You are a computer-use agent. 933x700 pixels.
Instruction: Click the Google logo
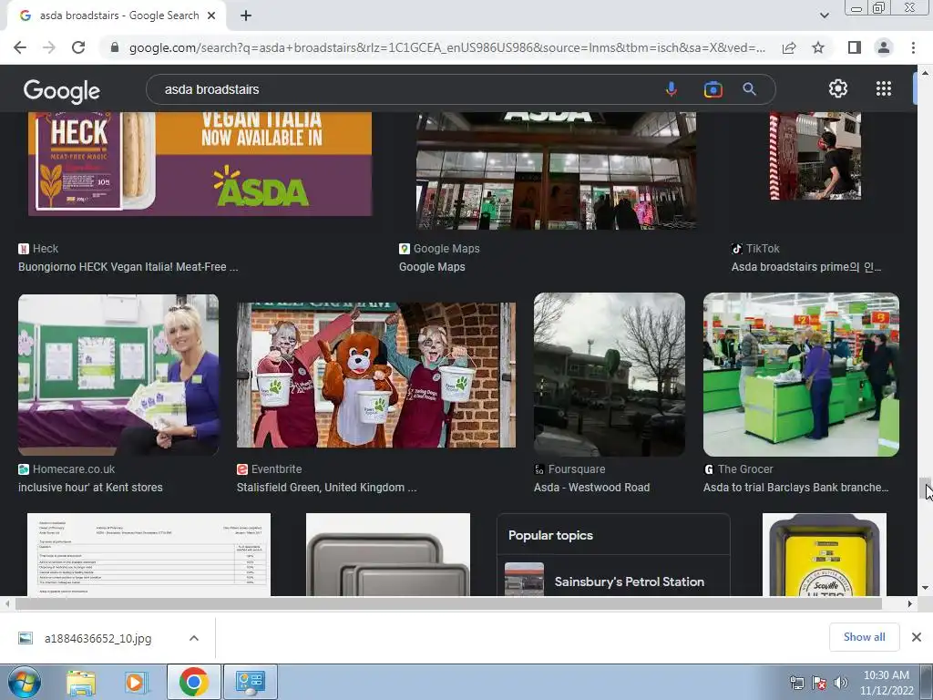[62, 91]
